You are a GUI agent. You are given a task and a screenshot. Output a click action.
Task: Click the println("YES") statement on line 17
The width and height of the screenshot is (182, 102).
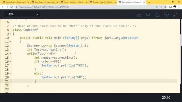click(x=65, y=65)
